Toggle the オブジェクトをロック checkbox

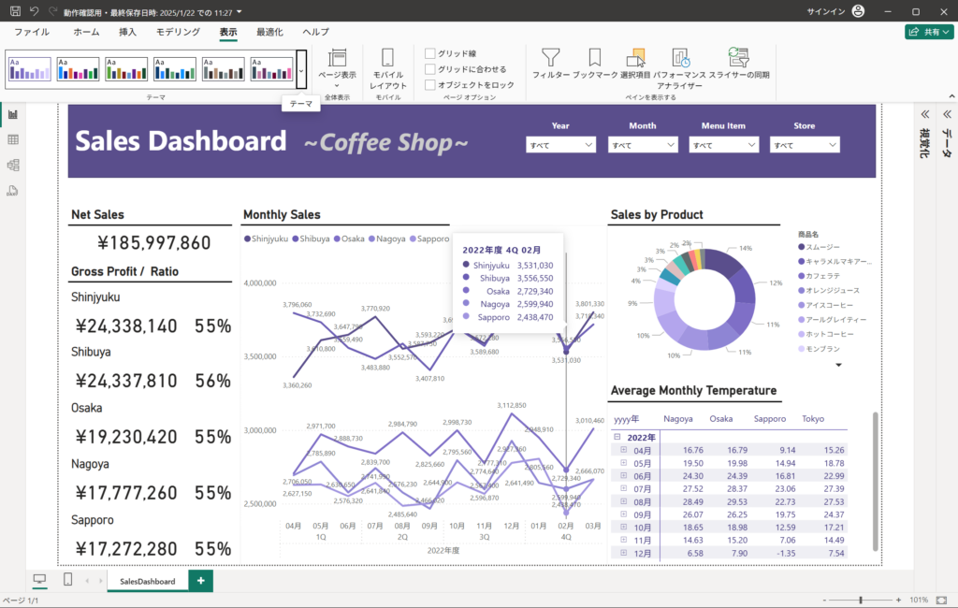[x=430, y=84]
